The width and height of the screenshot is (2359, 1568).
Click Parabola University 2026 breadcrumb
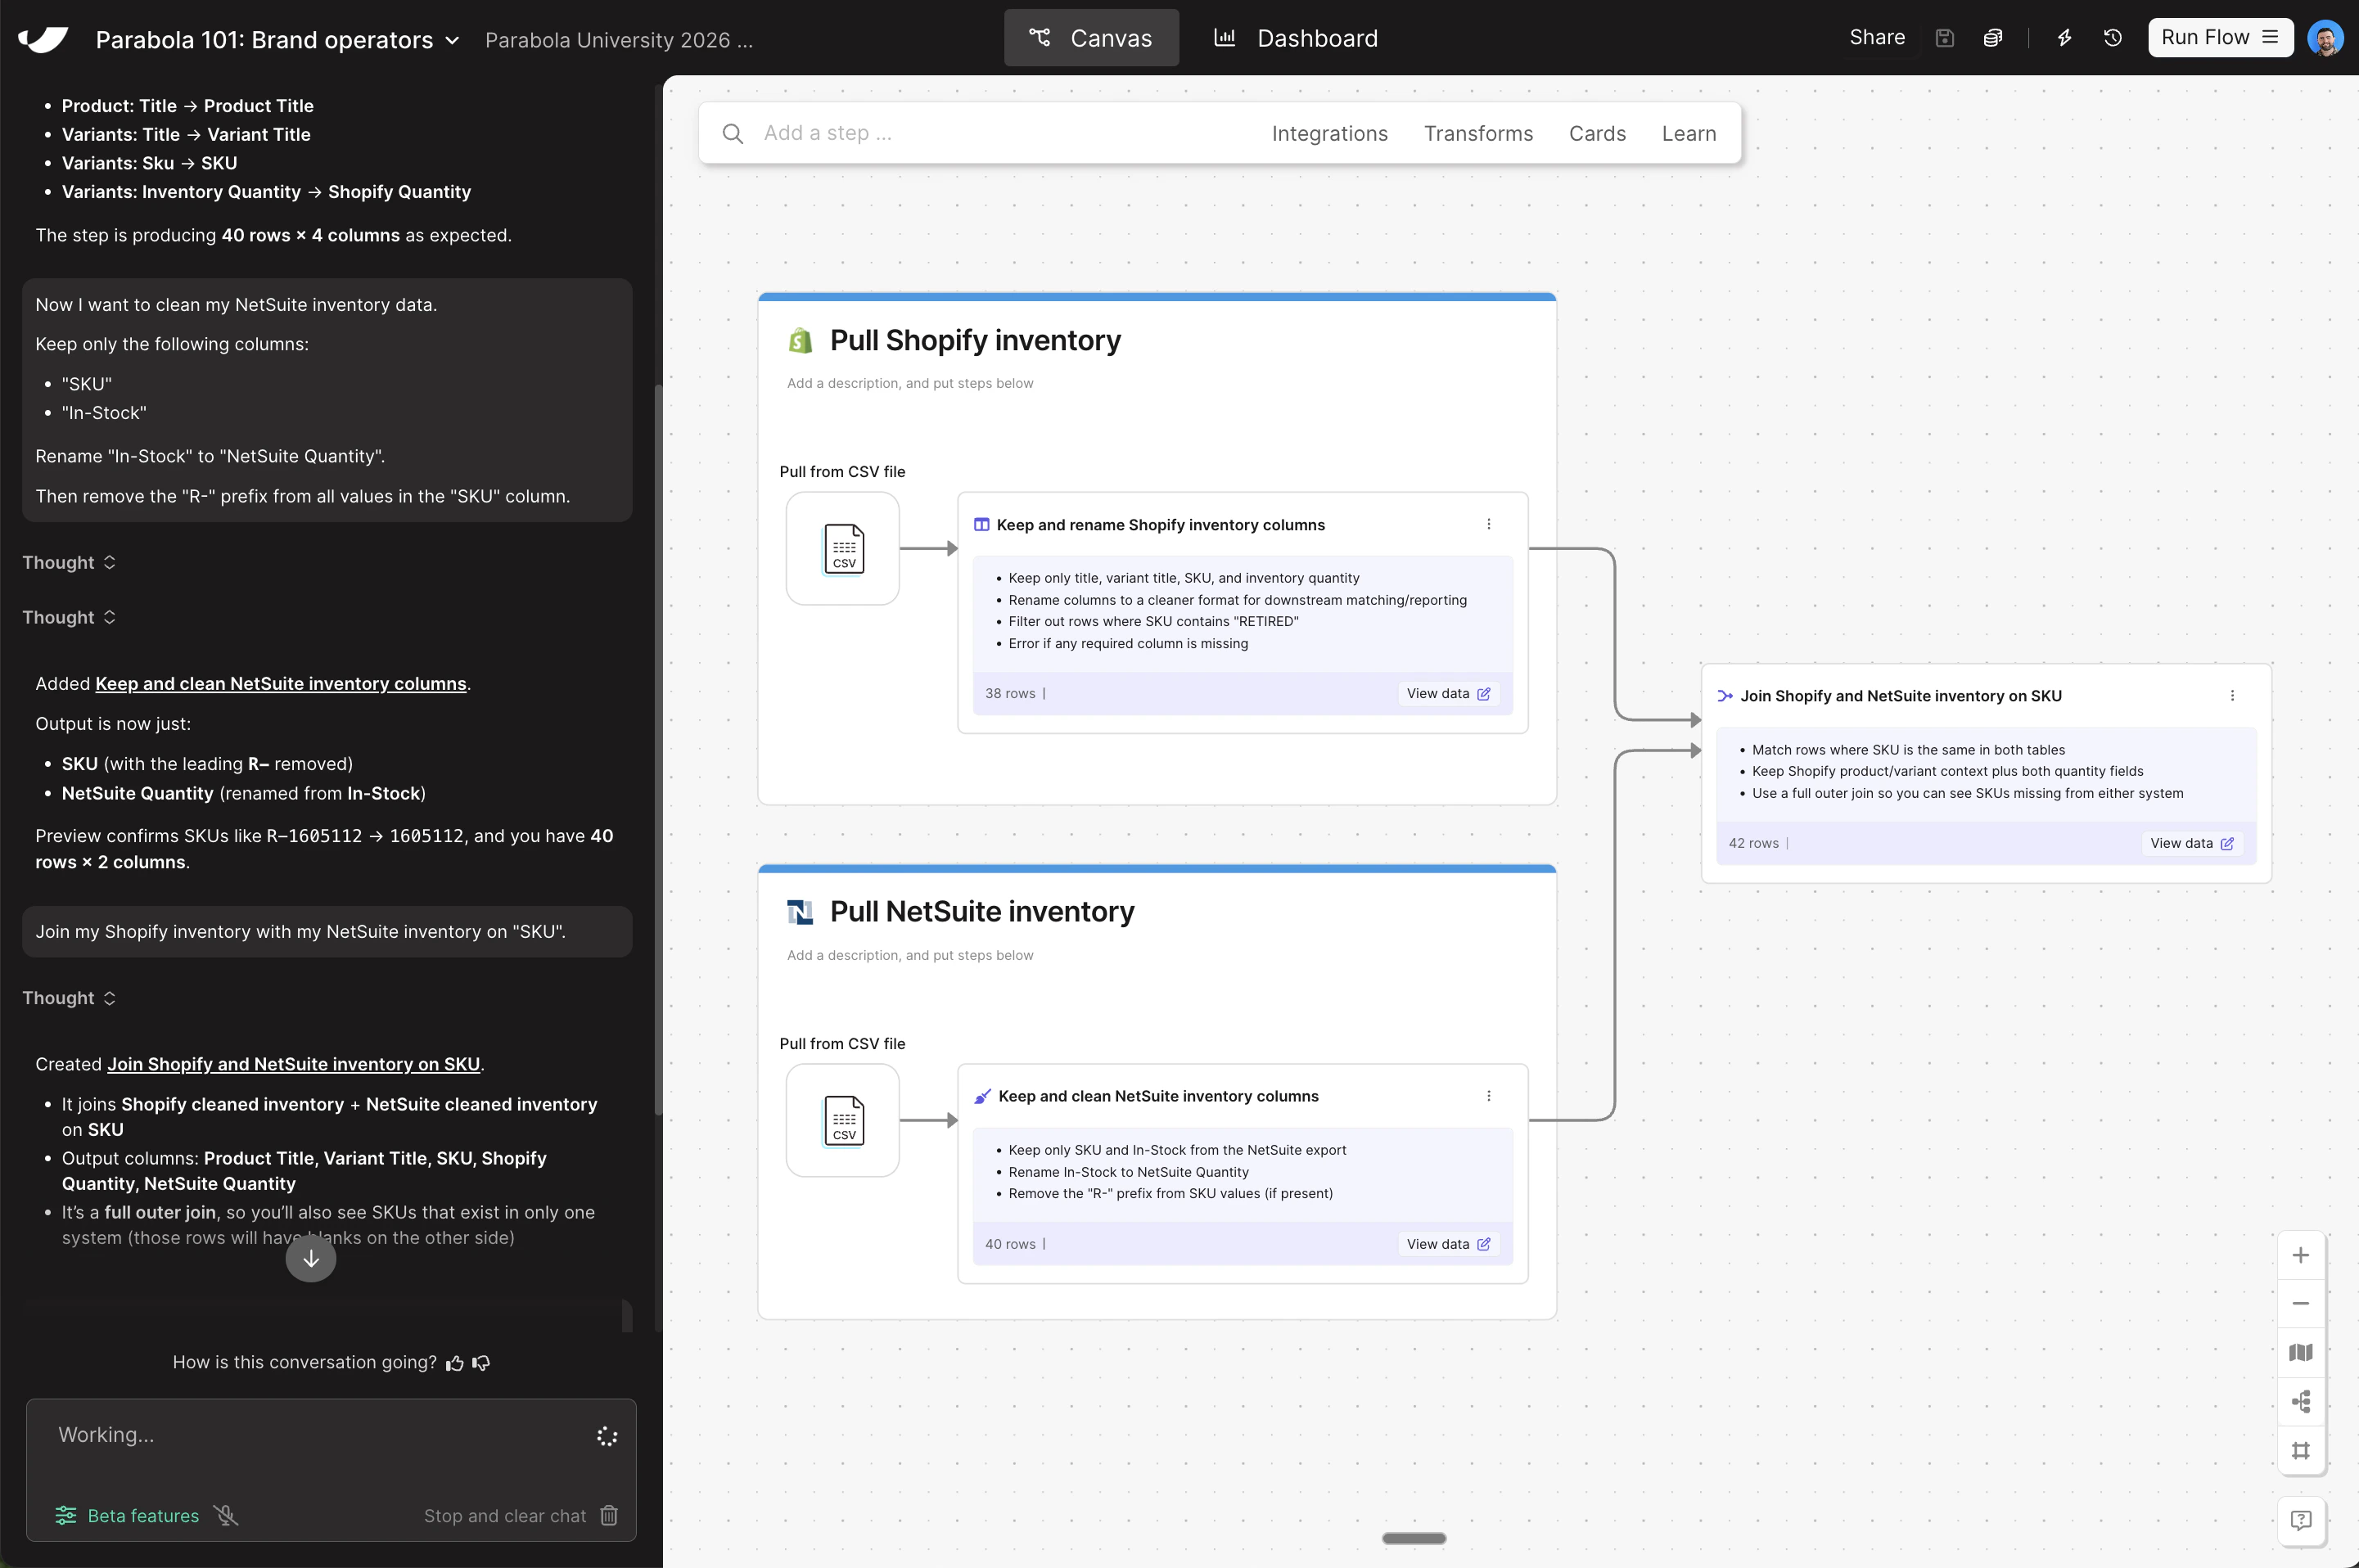coord(619,40)
